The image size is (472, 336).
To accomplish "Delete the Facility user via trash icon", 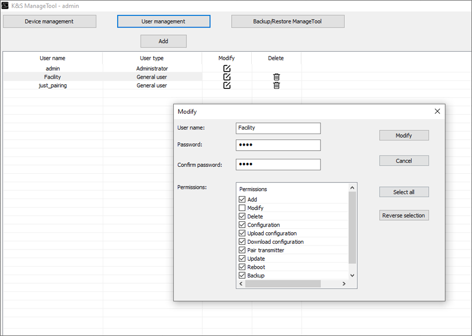I will pyautogui.click(x=276, y=77).
